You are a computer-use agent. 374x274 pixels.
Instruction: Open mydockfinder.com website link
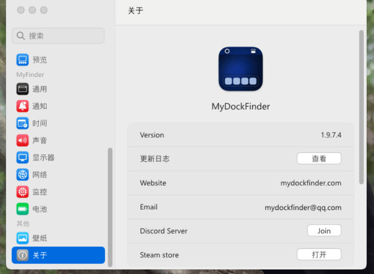tap(311, 183)
